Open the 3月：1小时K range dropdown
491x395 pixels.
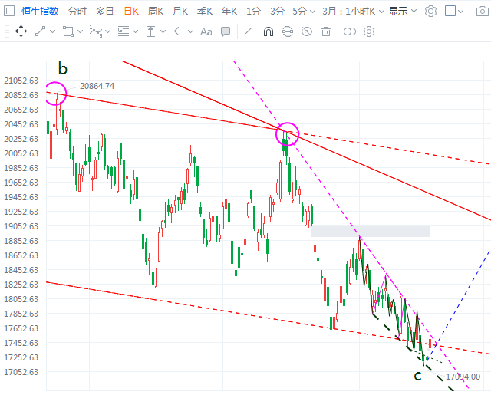point(353,12)
